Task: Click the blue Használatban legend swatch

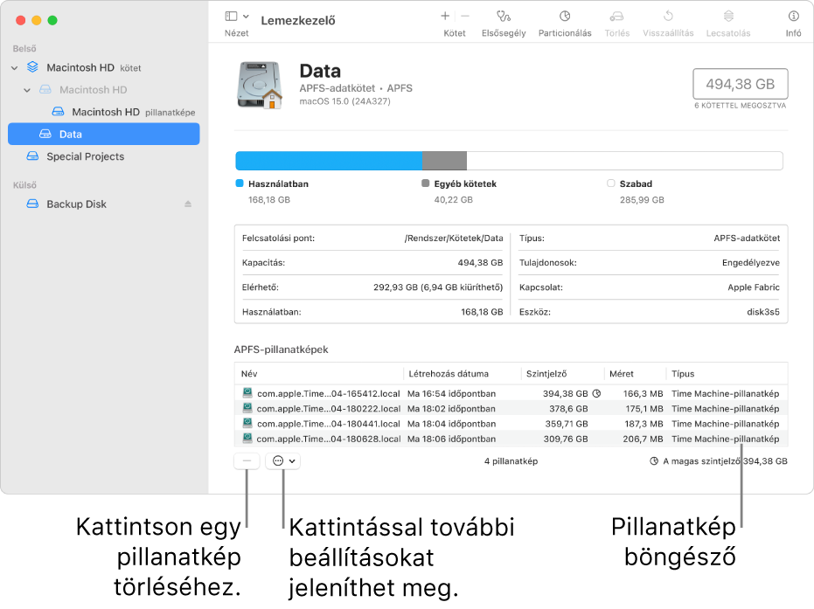Action: (x=240, y=183)
